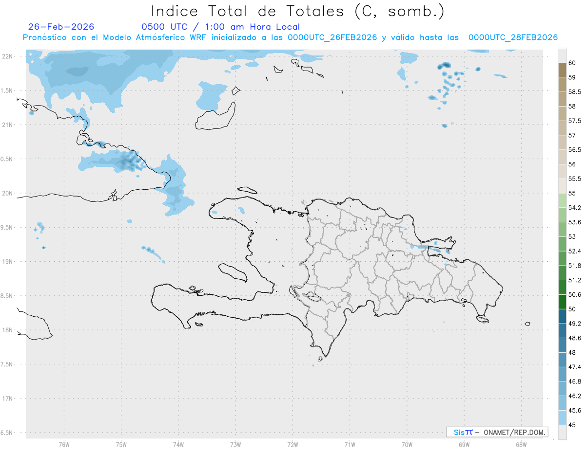This screenshot has width=585, height=451.
Task: Click the "56.5" colorbar label
Action: (575, 150)
